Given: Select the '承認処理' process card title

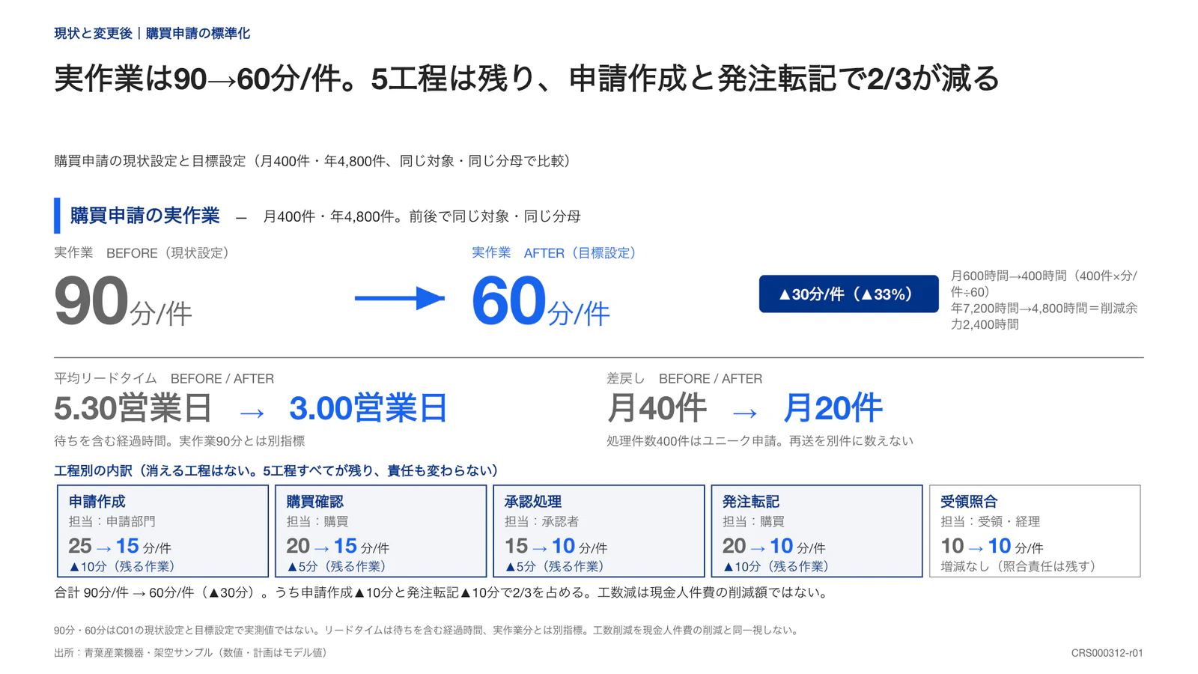Looking at the screenshot, I should point(532,502).
